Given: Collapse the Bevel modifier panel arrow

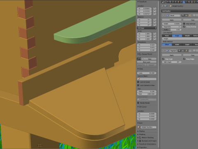Looking at the screenshot, I should (x=163, y=15).
